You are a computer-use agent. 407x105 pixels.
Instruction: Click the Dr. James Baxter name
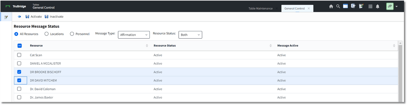[42, 97]
